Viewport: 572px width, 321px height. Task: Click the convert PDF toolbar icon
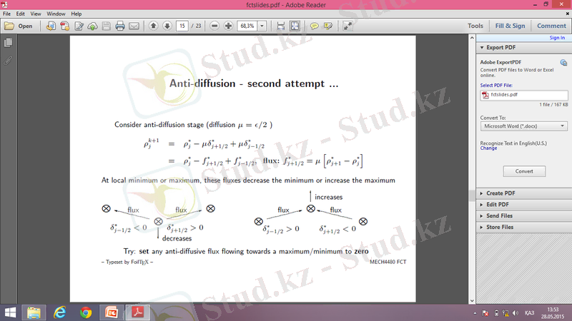click(65, 26)
